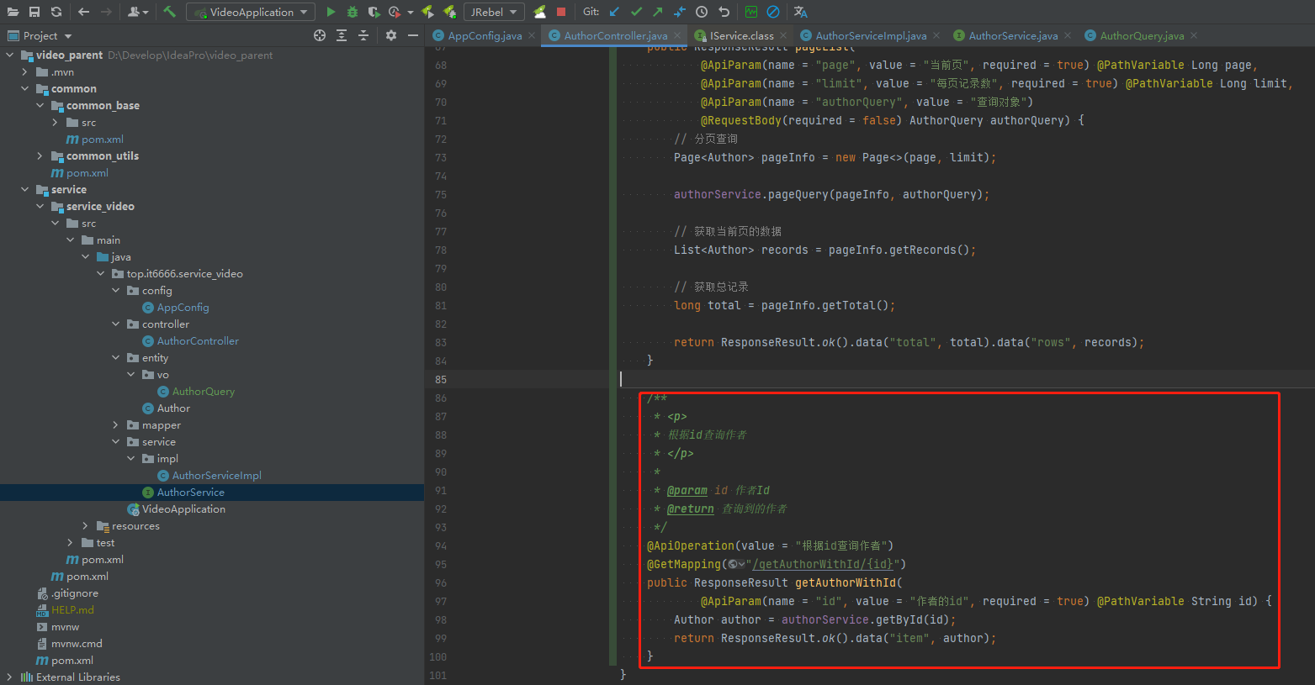Click the Git Update Project blue arrow
This screenshot has width=1315, height=685.
pyautogui.click(x=614, y=12)
